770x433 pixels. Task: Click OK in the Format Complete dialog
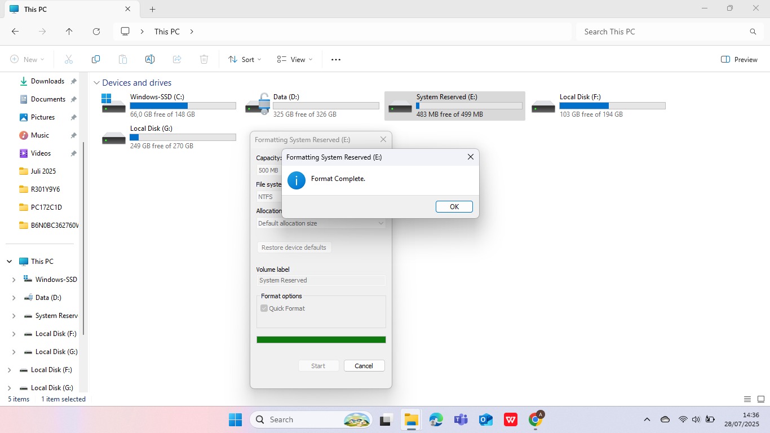pos(454,207)
